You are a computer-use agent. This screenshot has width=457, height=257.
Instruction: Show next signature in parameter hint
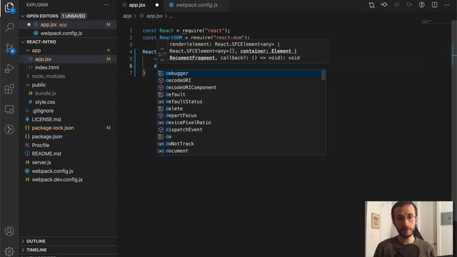click(x=162, y=59)
